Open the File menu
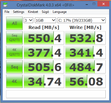 pos(7,12)
